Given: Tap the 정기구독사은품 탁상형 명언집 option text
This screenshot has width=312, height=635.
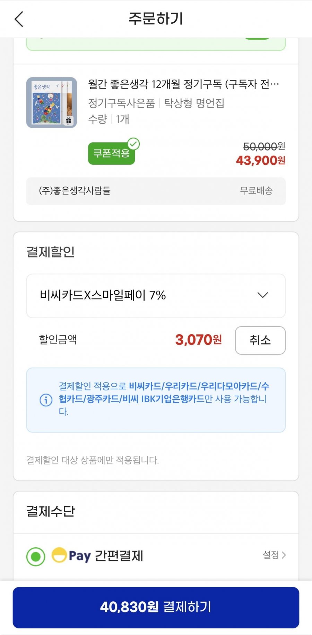Looking at the screenshot, I should [x=156, y=103].
